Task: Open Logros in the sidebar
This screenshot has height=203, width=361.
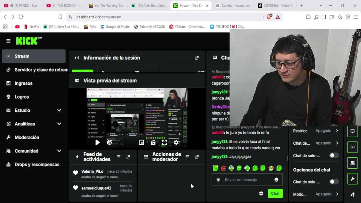Action: click(x=34, y=97)
